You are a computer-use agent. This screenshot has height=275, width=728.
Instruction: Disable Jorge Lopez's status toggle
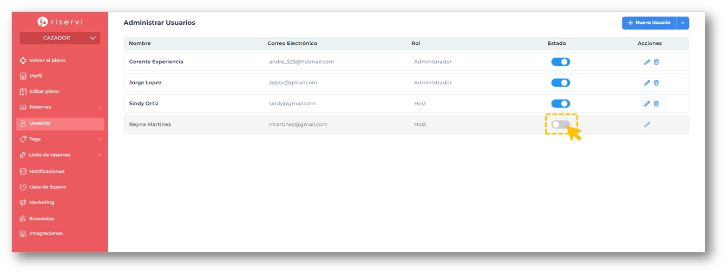click(x=561, y=83)
